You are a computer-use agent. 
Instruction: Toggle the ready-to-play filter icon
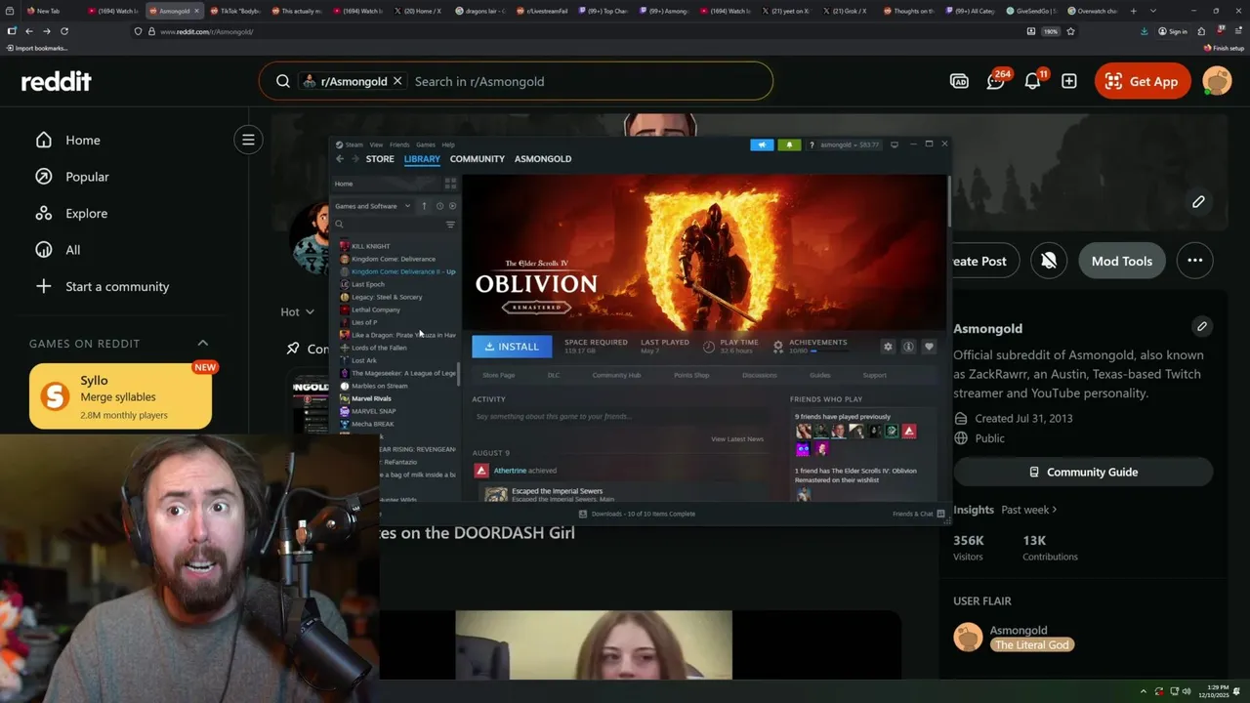point(452,206)
